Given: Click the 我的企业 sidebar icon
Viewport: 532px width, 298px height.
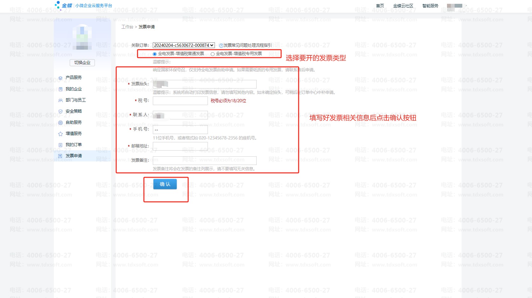Looking at the screenshot, I should (x=60, y=89).
